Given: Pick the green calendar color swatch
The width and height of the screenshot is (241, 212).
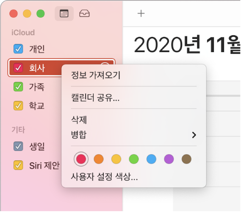Looking at the screenshot, I should [x=134, y=159].
